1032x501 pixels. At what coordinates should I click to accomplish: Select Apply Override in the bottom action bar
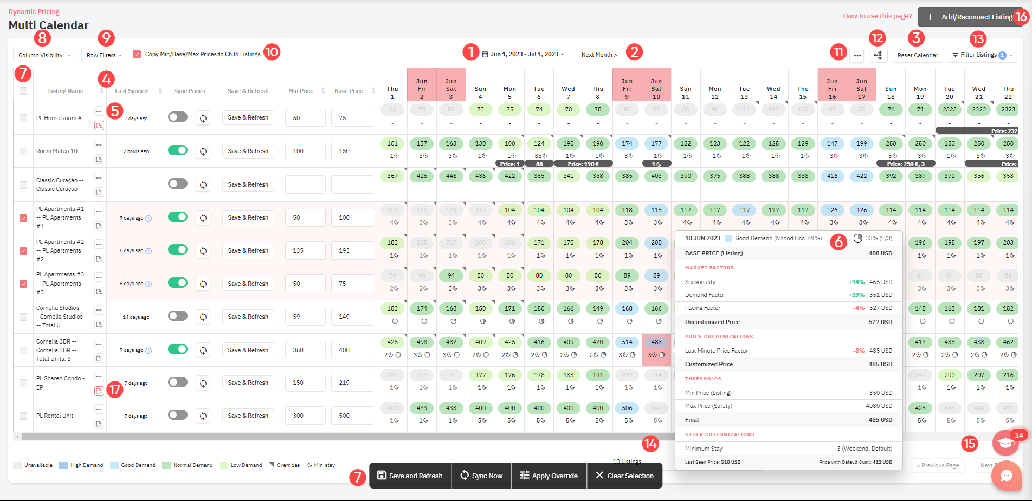point(549,476)
